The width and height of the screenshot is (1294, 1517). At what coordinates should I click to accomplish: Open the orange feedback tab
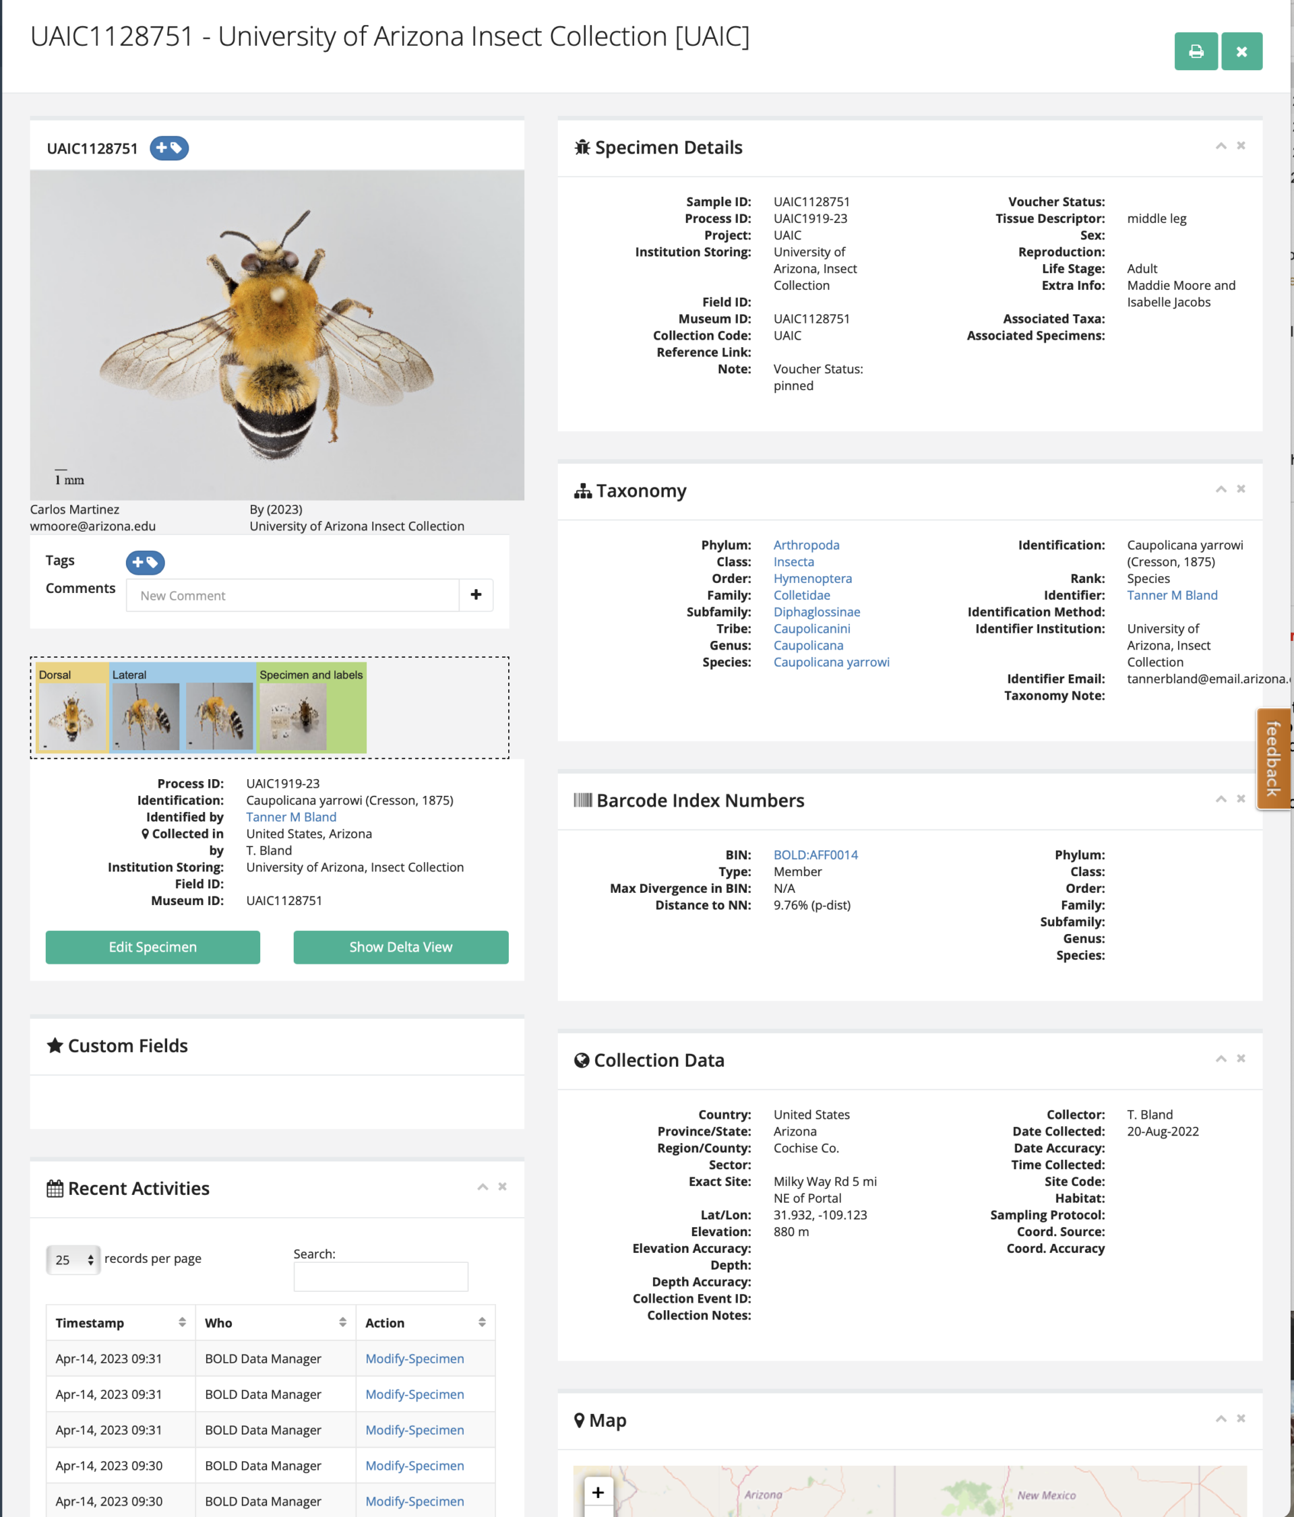point(1272,759)
